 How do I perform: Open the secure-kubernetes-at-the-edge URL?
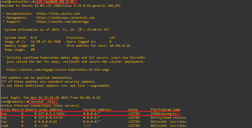click(x=58, y=70)
